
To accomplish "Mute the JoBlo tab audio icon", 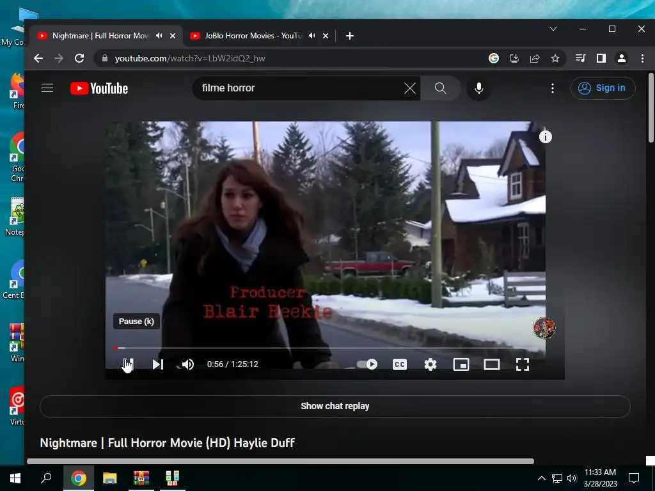I will pos(312,36).
